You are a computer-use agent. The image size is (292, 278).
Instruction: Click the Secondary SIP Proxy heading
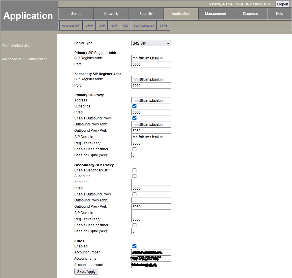click(94, 165)
